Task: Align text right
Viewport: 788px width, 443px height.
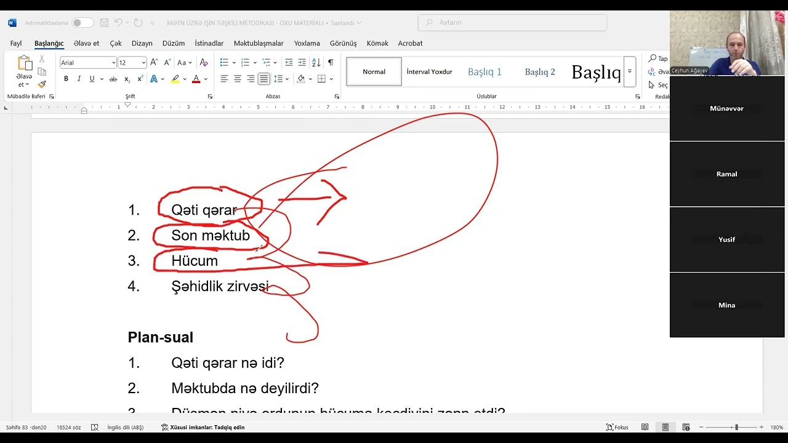Action: tap(251, 79)
